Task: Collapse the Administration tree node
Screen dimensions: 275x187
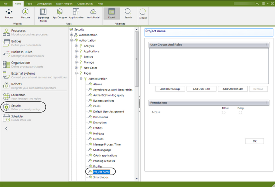Action: pyautogui.click(x=81, y=79)
